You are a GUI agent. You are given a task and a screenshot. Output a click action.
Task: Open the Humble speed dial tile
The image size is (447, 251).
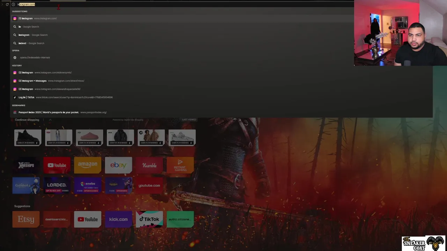[x=149, y=165]
